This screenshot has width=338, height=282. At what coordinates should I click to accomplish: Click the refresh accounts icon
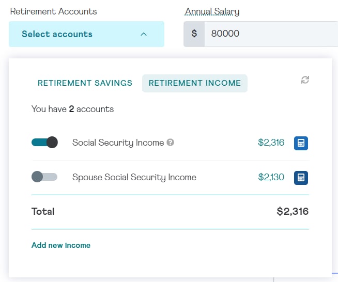coord(305,80)
